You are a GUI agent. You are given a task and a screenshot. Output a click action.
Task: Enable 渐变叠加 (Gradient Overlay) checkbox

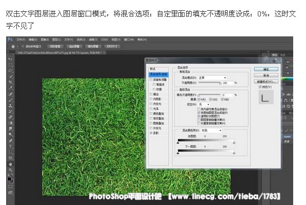tap(151, 118)
